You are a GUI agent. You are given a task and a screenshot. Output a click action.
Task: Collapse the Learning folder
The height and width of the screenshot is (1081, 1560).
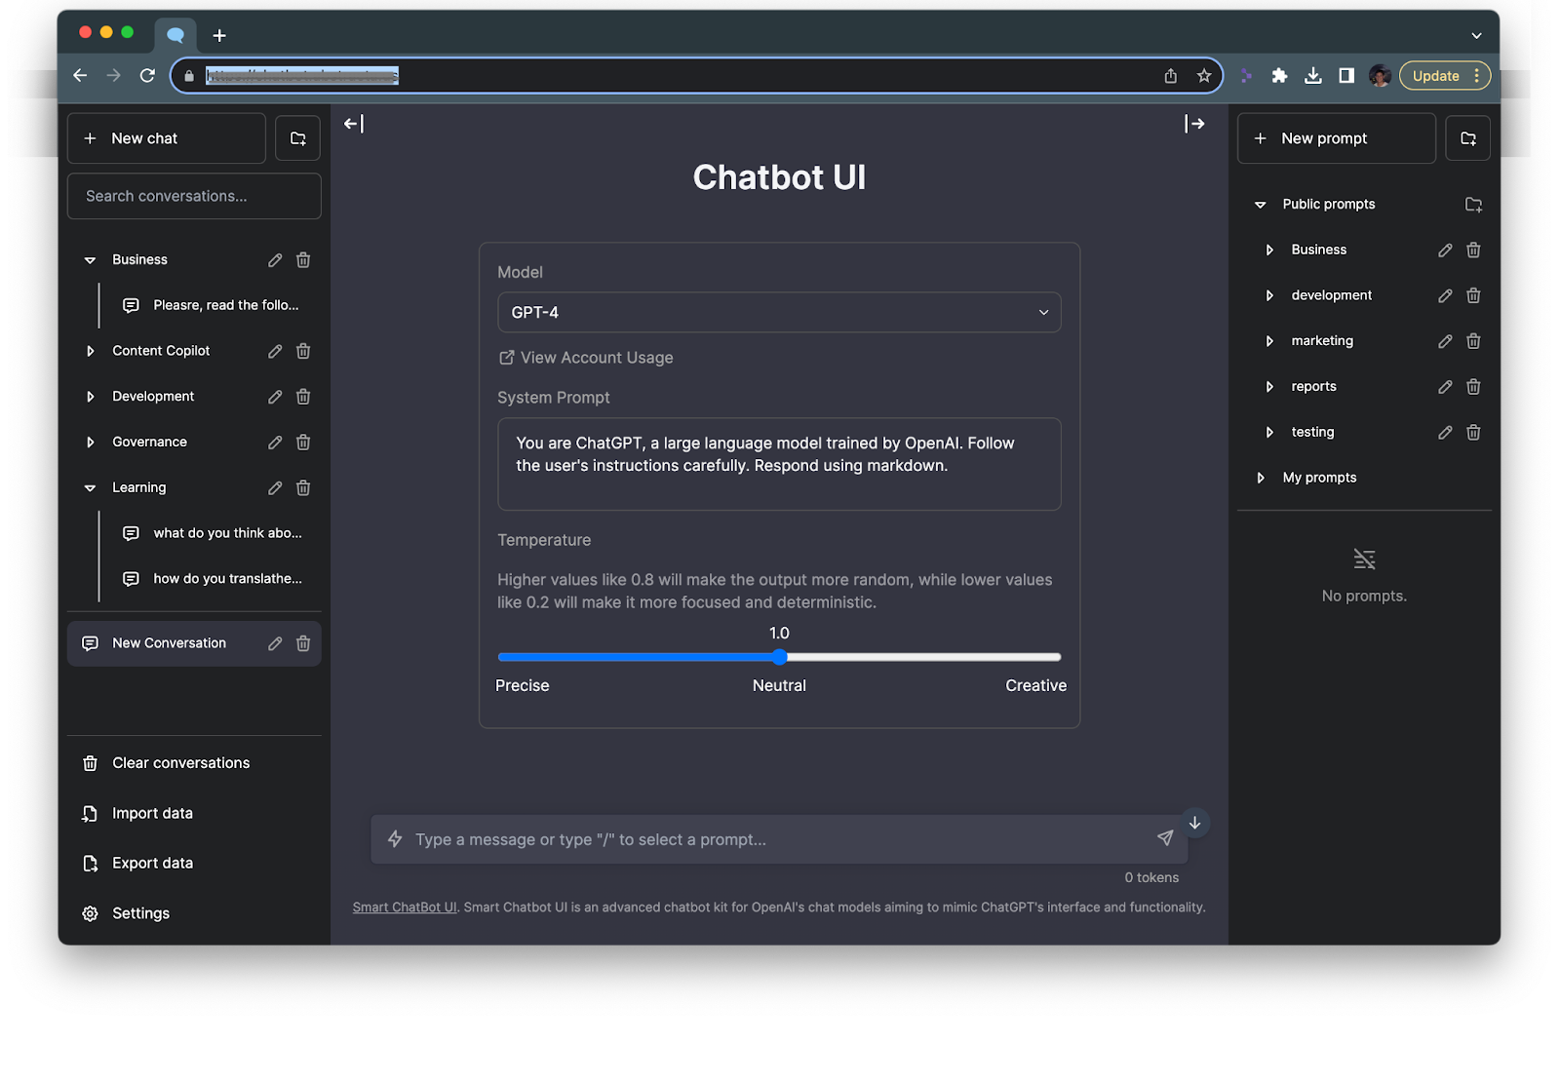(90, 488)
